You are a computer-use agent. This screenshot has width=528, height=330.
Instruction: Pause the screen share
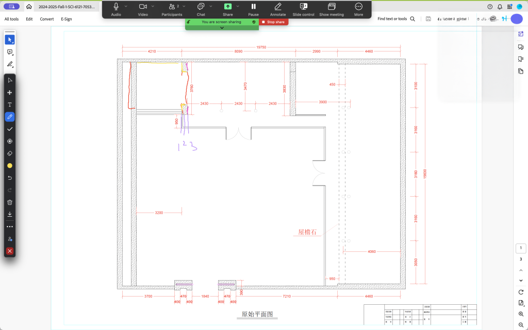(253, 9)
